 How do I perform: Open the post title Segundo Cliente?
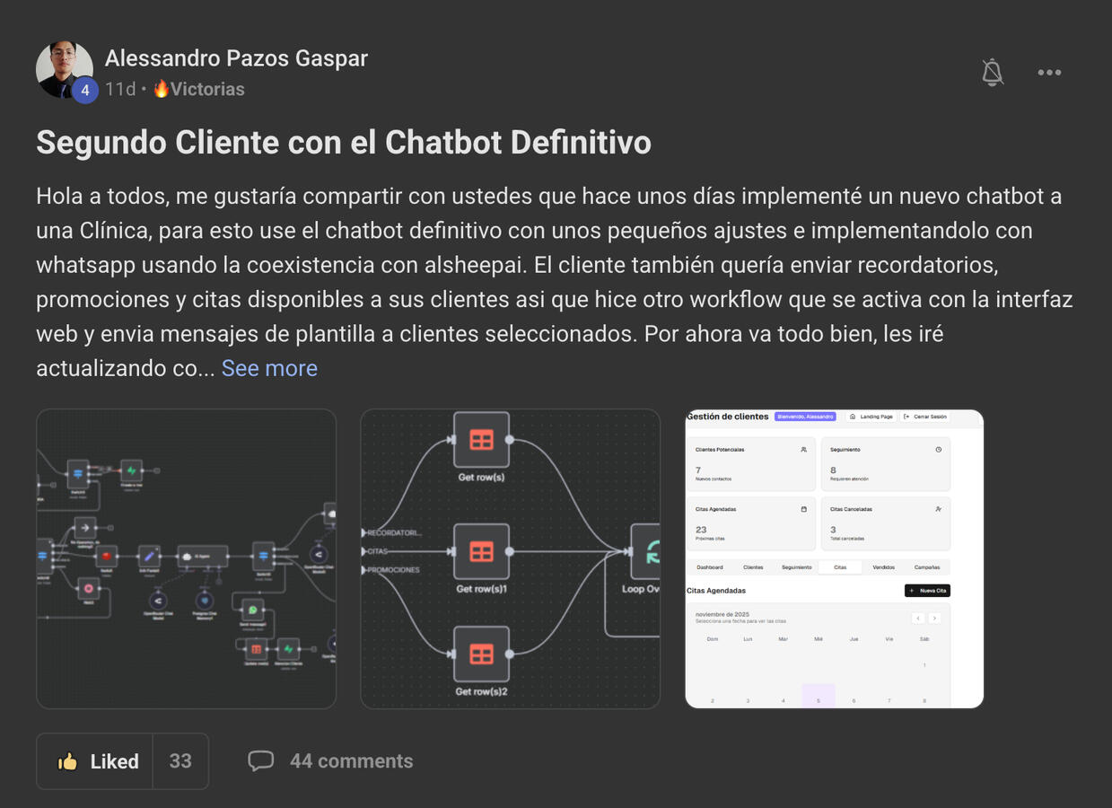(344, 143)
